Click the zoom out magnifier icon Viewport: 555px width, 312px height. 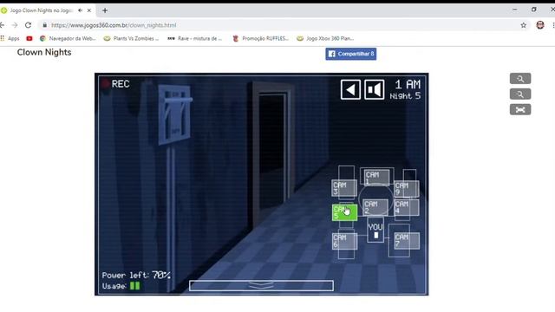pos(520,94)
